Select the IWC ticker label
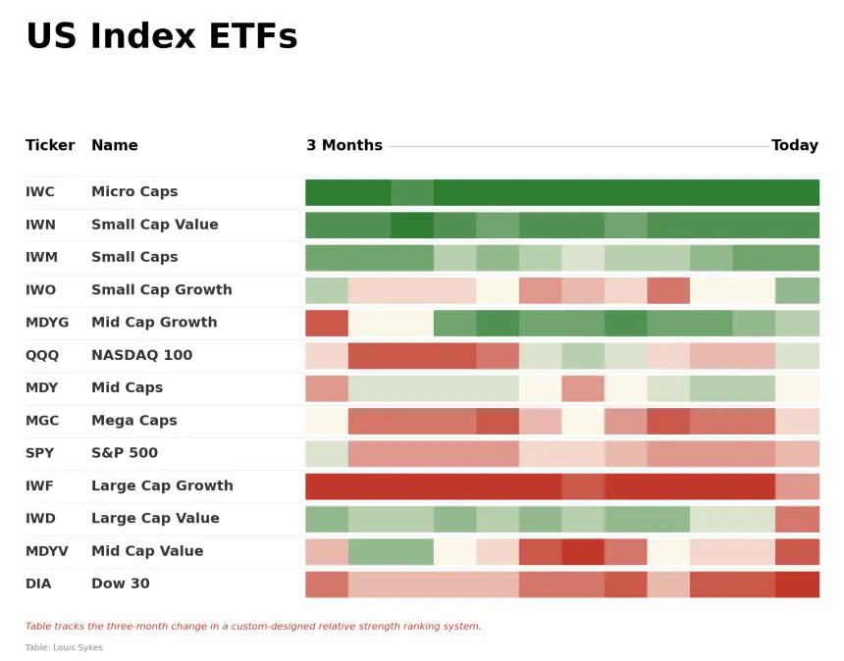This screenshot has width=844, height=661. (40, 192)
